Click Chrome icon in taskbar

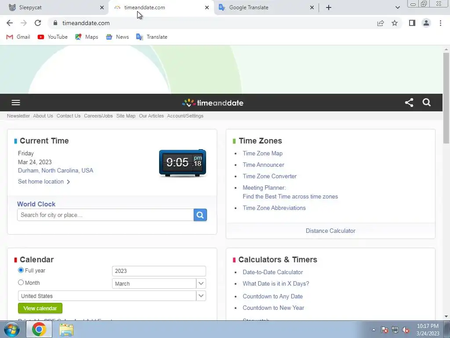[39, 329]
